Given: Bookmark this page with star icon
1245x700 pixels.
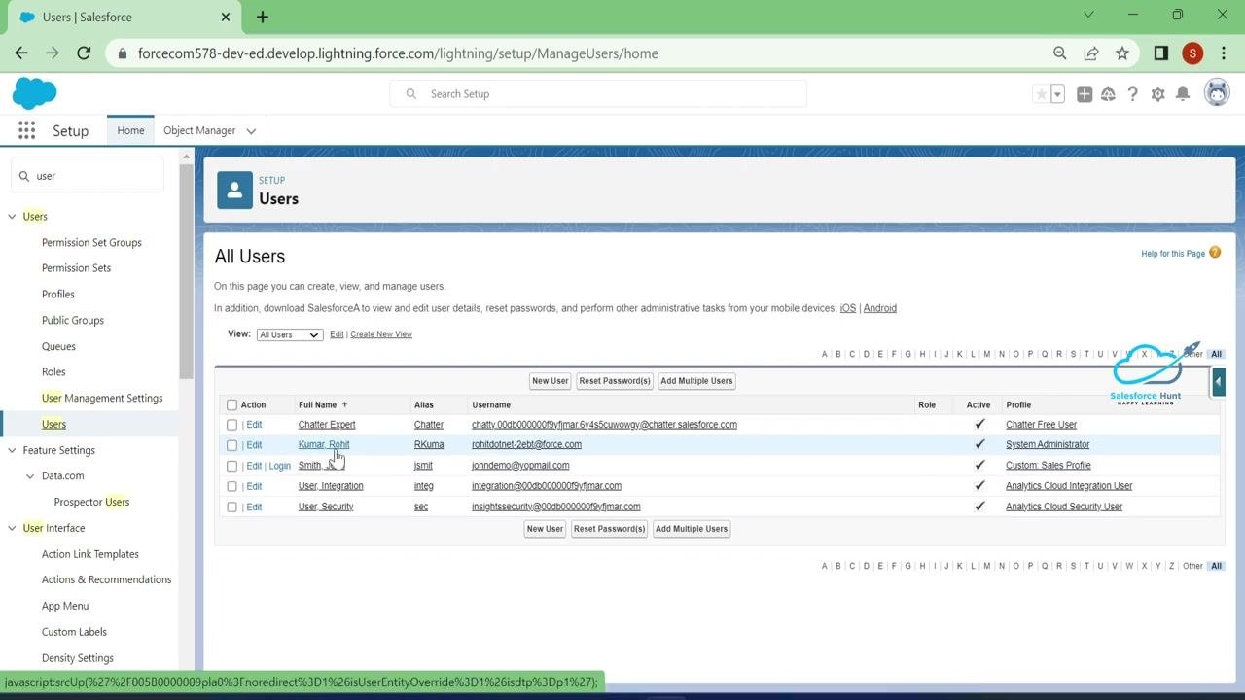Looking at the screenshot, I should pos(1122,53).
